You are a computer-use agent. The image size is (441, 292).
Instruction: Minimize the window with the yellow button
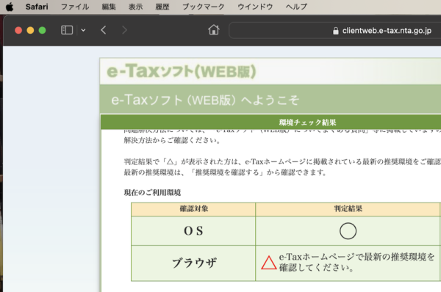click(30, 30)
